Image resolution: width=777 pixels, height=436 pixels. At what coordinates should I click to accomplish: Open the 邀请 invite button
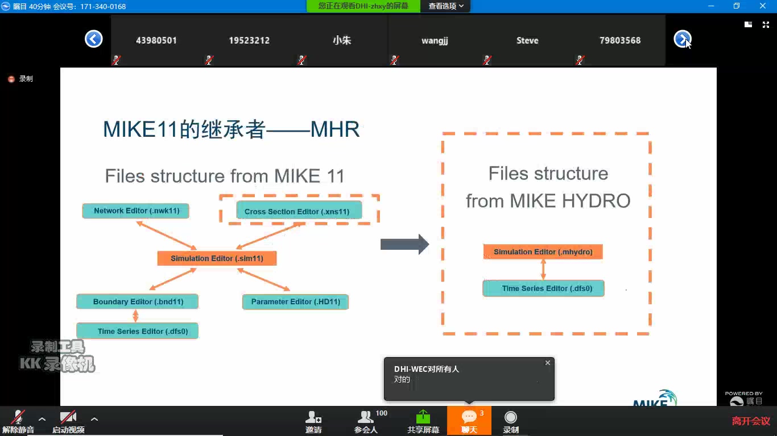(x=313, y=422)
